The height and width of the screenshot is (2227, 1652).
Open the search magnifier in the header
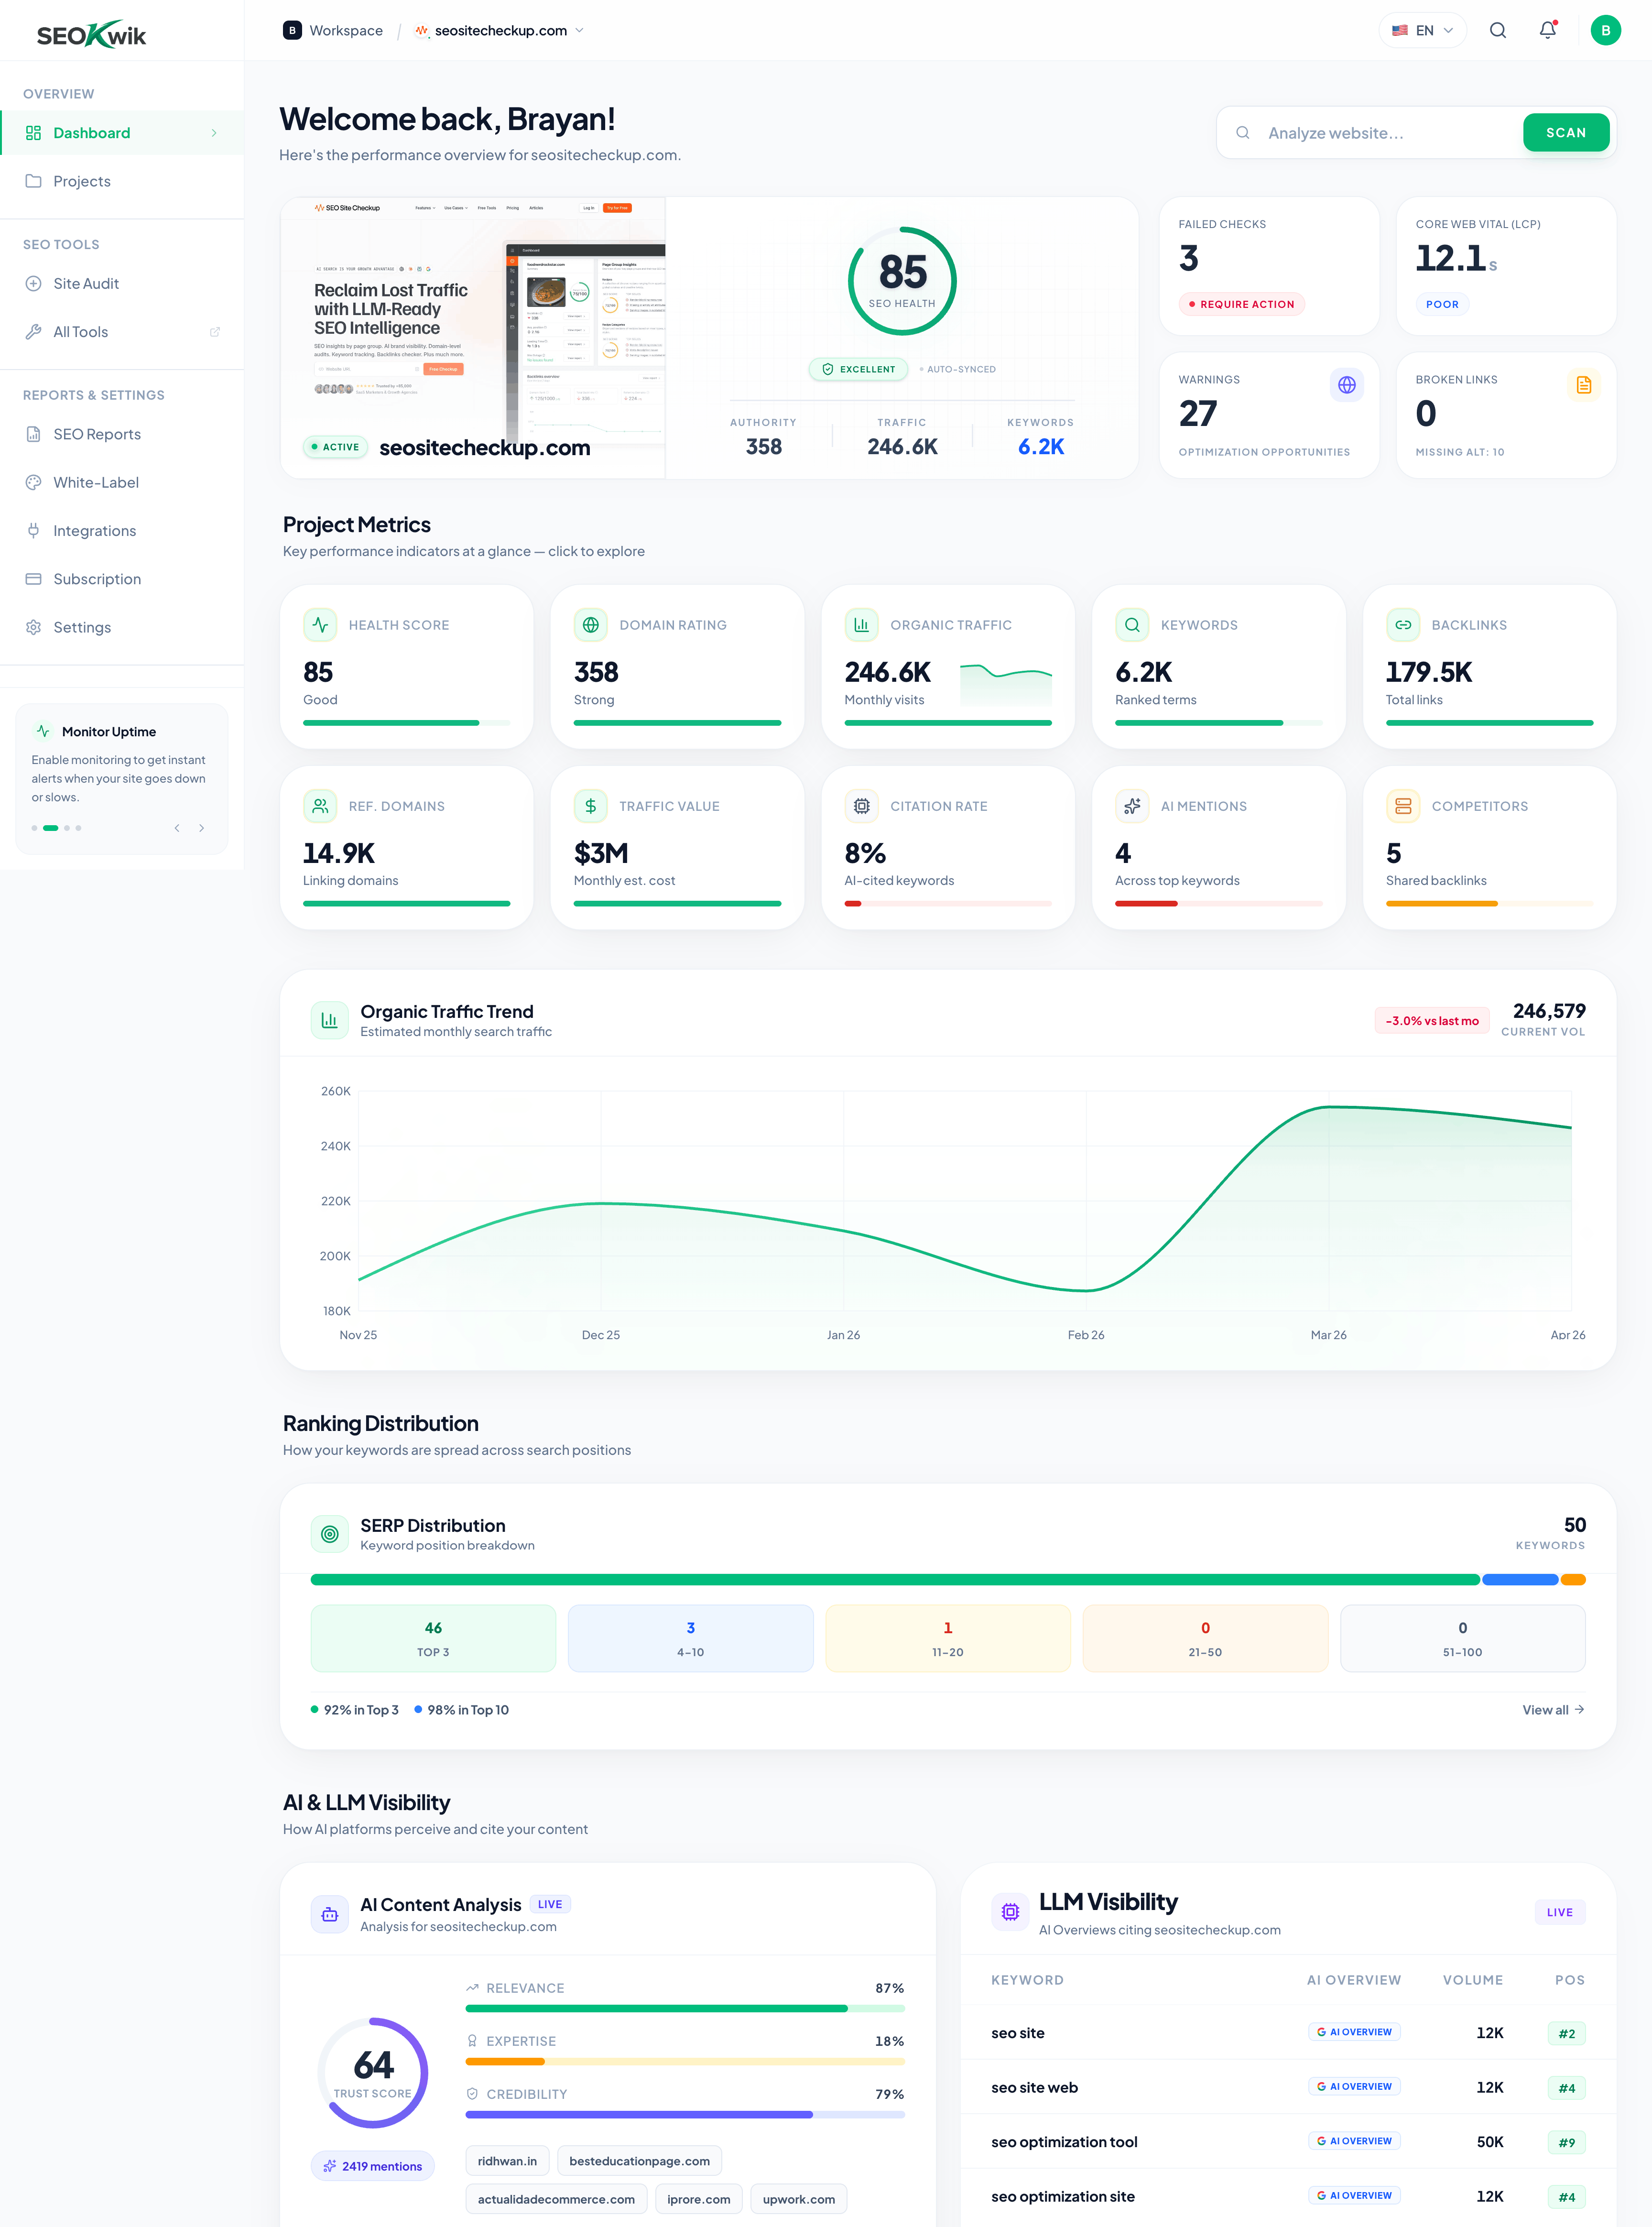click(1497, 30)
